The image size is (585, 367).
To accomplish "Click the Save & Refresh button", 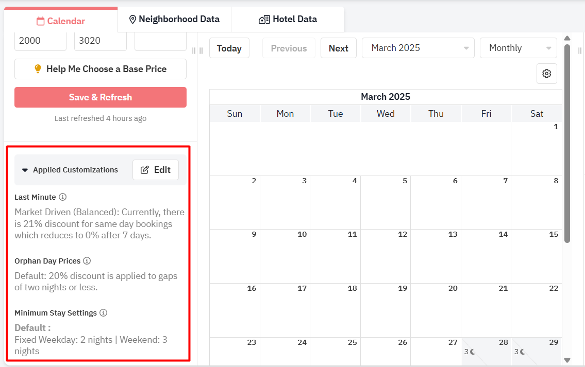I will [x=101, y=97].
